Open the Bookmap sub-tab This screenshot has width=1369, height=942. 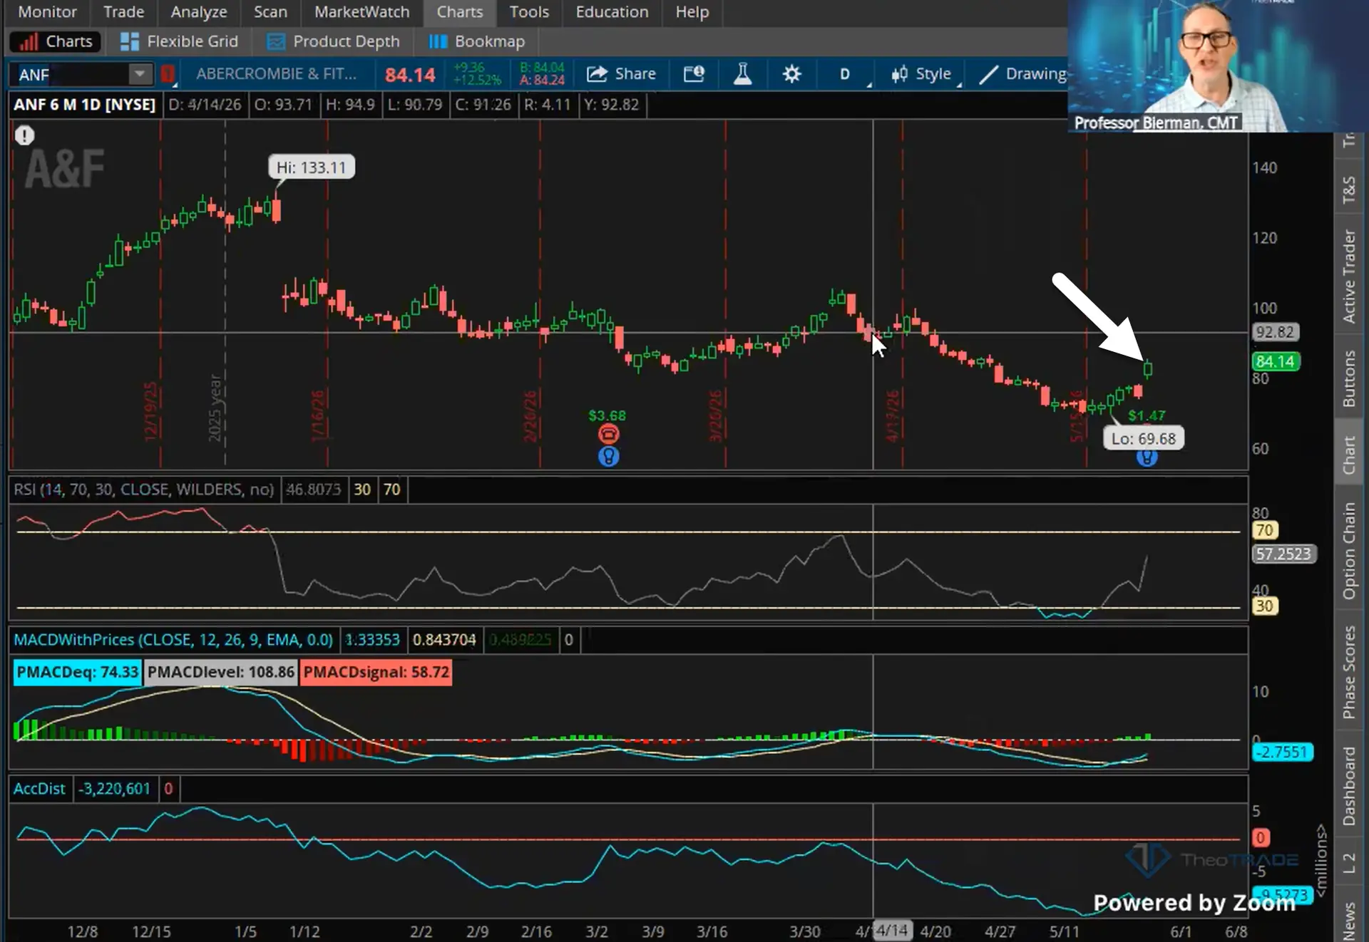477,41
